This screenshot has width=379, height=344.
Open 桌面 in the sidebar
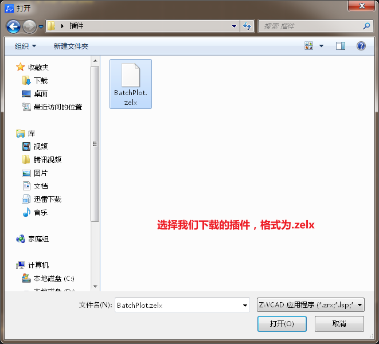point(40,93)
